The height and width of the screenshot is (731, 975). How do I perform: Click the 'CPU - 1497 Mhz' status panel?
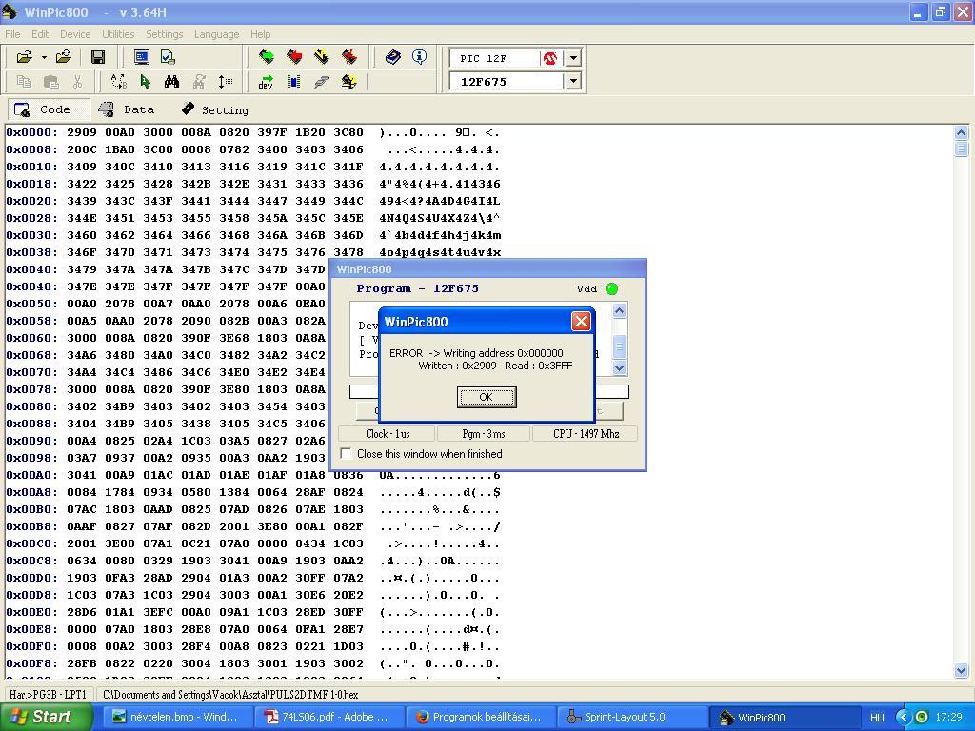coord(586,434)
